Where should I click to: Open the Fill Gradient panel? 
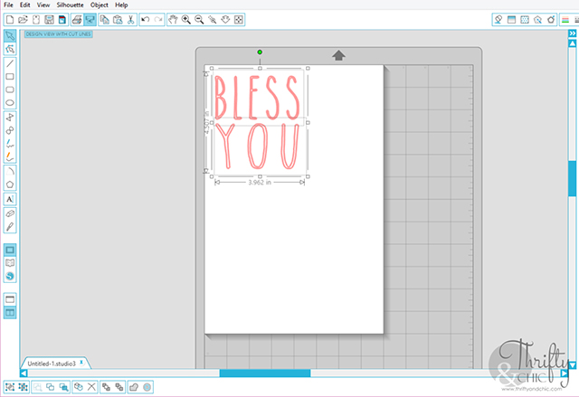point(511,20)
